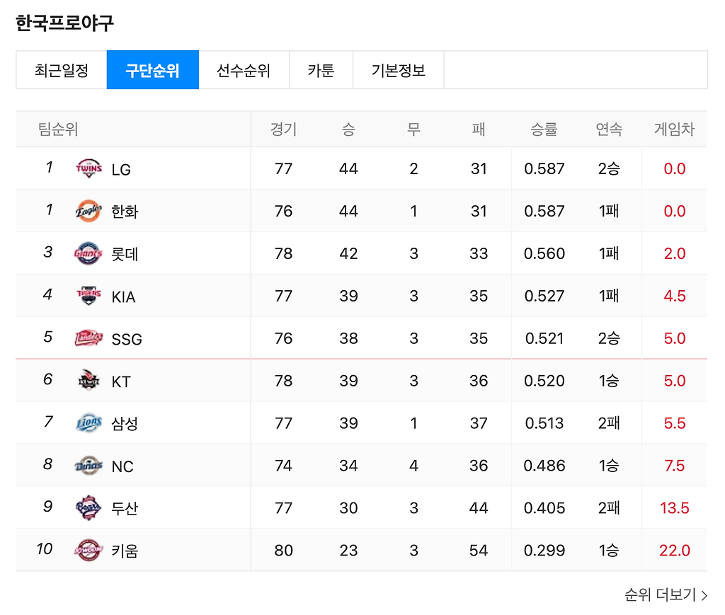Click the Doosan Bears team logo

(x=89, y=508)
